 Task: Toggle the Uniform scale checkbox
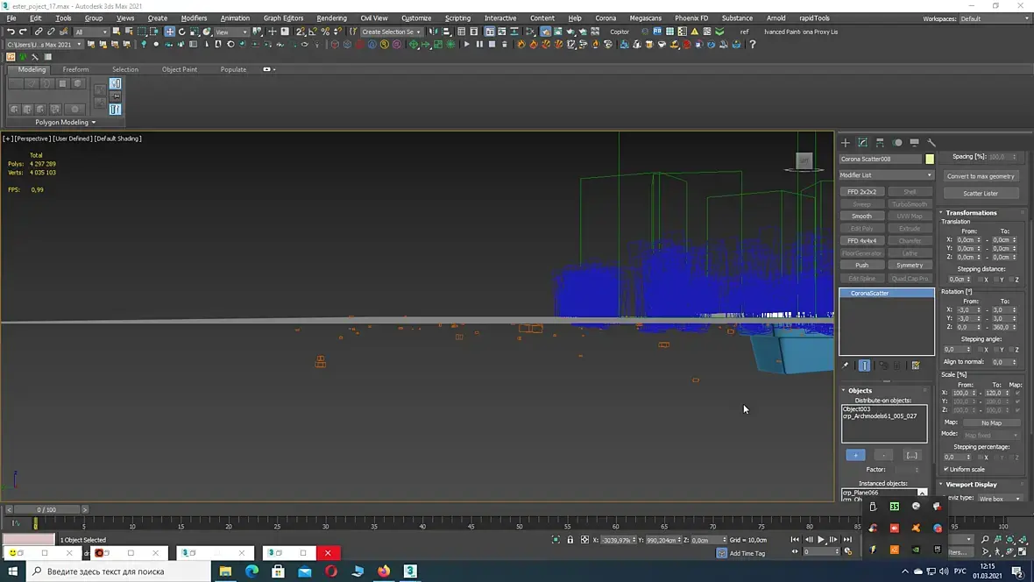point(946,469)
